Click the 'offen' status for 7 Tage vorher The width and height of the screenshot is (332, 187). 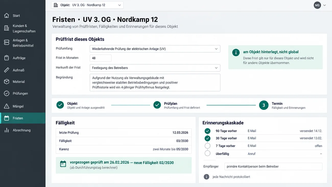[318, 146]
